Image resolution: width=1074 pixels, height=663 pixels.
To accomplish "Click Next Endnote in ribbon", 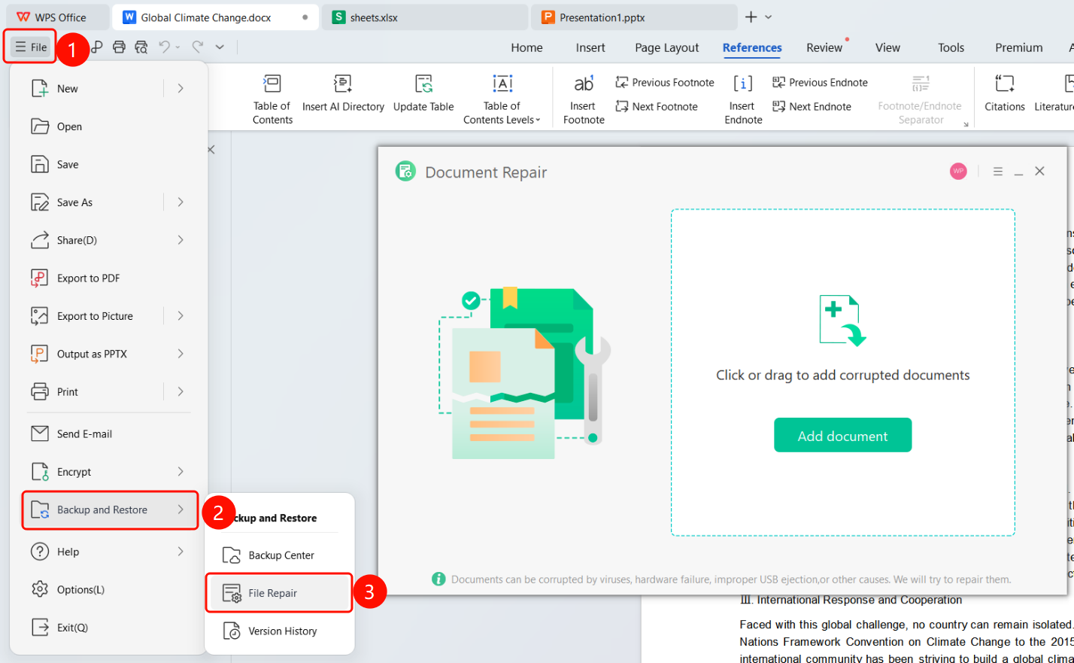I will pos(812,107).
